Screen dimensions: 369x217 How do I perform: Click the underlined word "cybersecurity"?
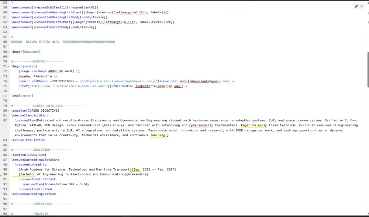click(201, 125)
